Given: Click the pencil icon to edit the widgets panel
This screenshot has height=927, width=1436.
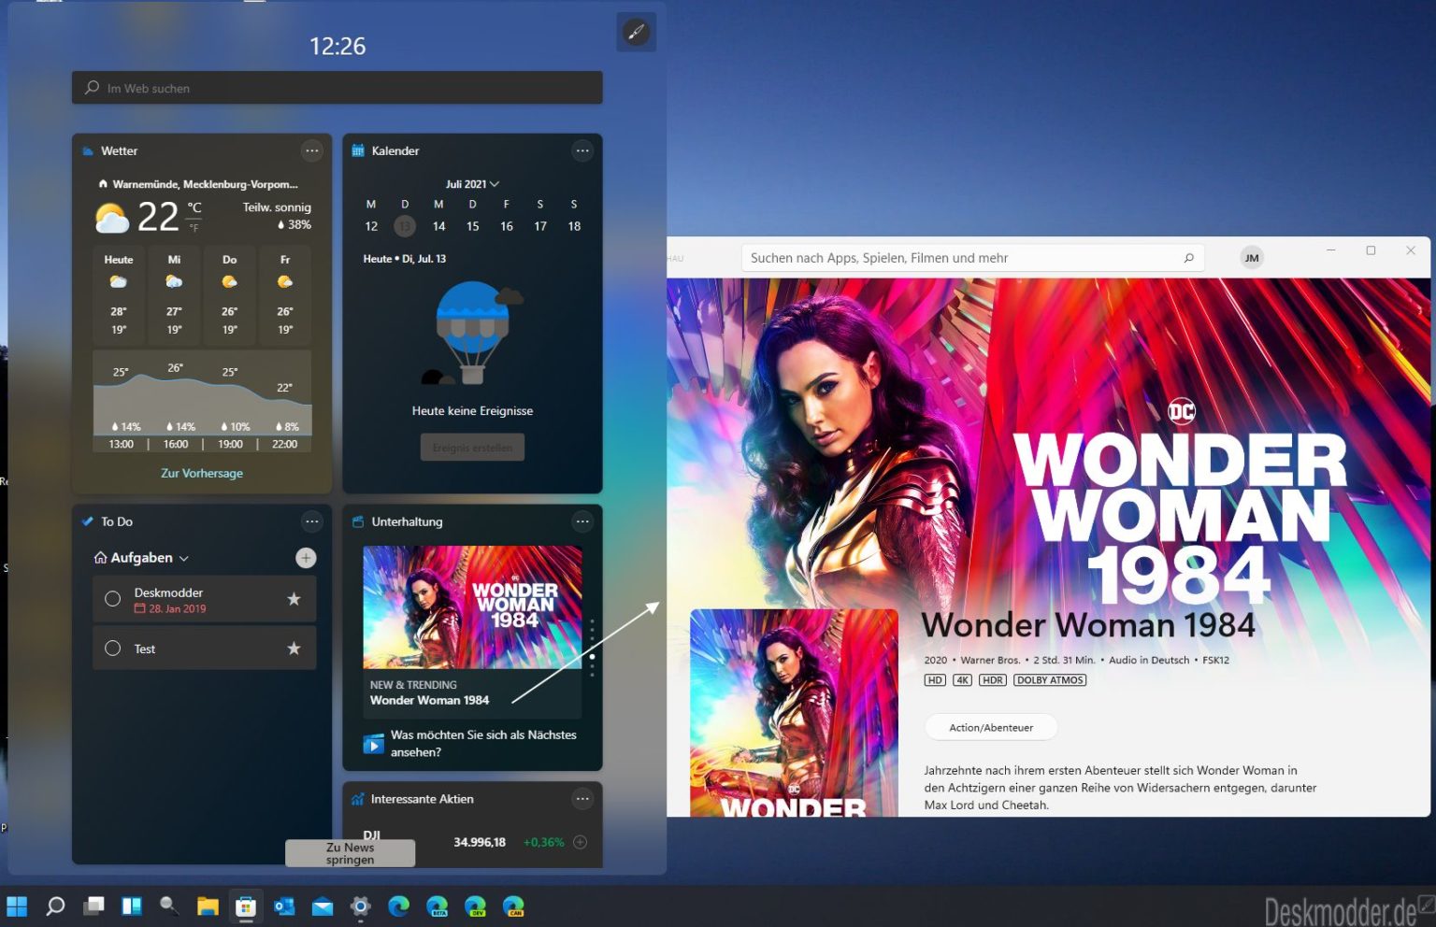Looking at the screenshot, I should pyautogui.click(x=636, y=31).
